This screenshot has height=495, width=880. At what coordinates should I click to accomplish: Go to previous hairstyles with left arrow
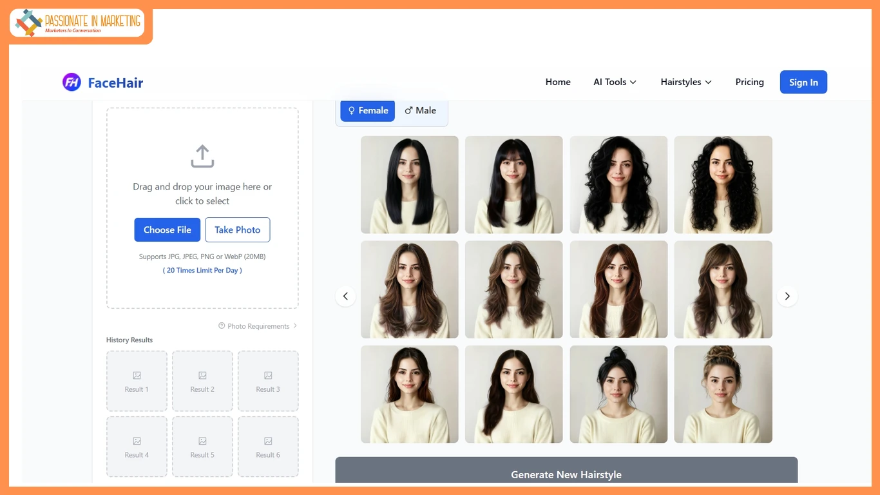click(x=345, y=296)
